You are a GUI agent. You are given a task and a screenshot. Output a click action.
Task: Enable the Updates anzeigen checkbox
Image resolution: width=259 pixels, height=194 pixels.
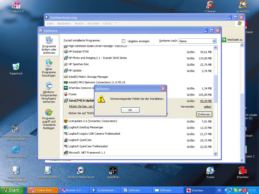(124, 41)
